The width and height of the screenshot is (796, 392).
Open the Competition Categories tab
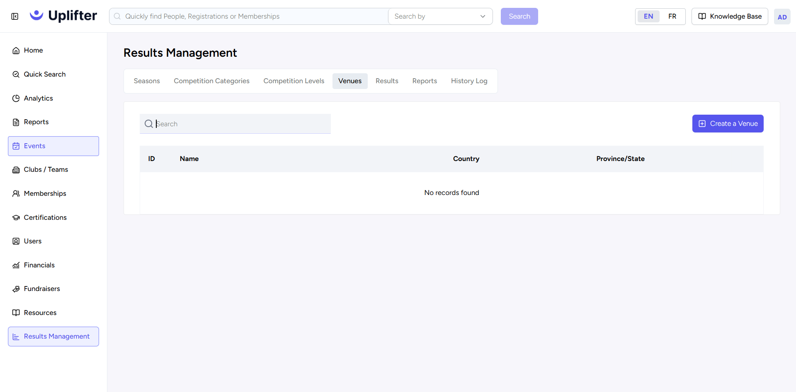[211, 81]
